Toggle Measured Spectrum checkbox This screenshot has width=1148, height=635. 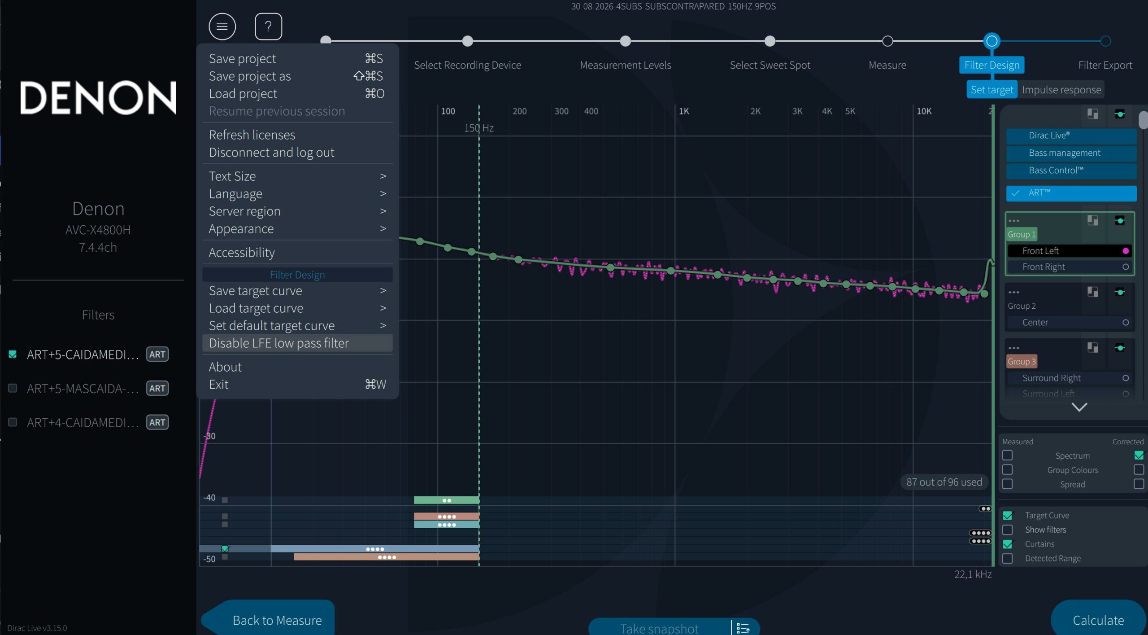(x=1008, y=455)
